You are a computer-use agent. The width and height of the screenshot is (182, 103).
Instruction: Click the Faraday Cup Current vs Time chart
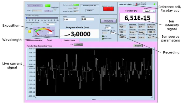coord(94,72)
